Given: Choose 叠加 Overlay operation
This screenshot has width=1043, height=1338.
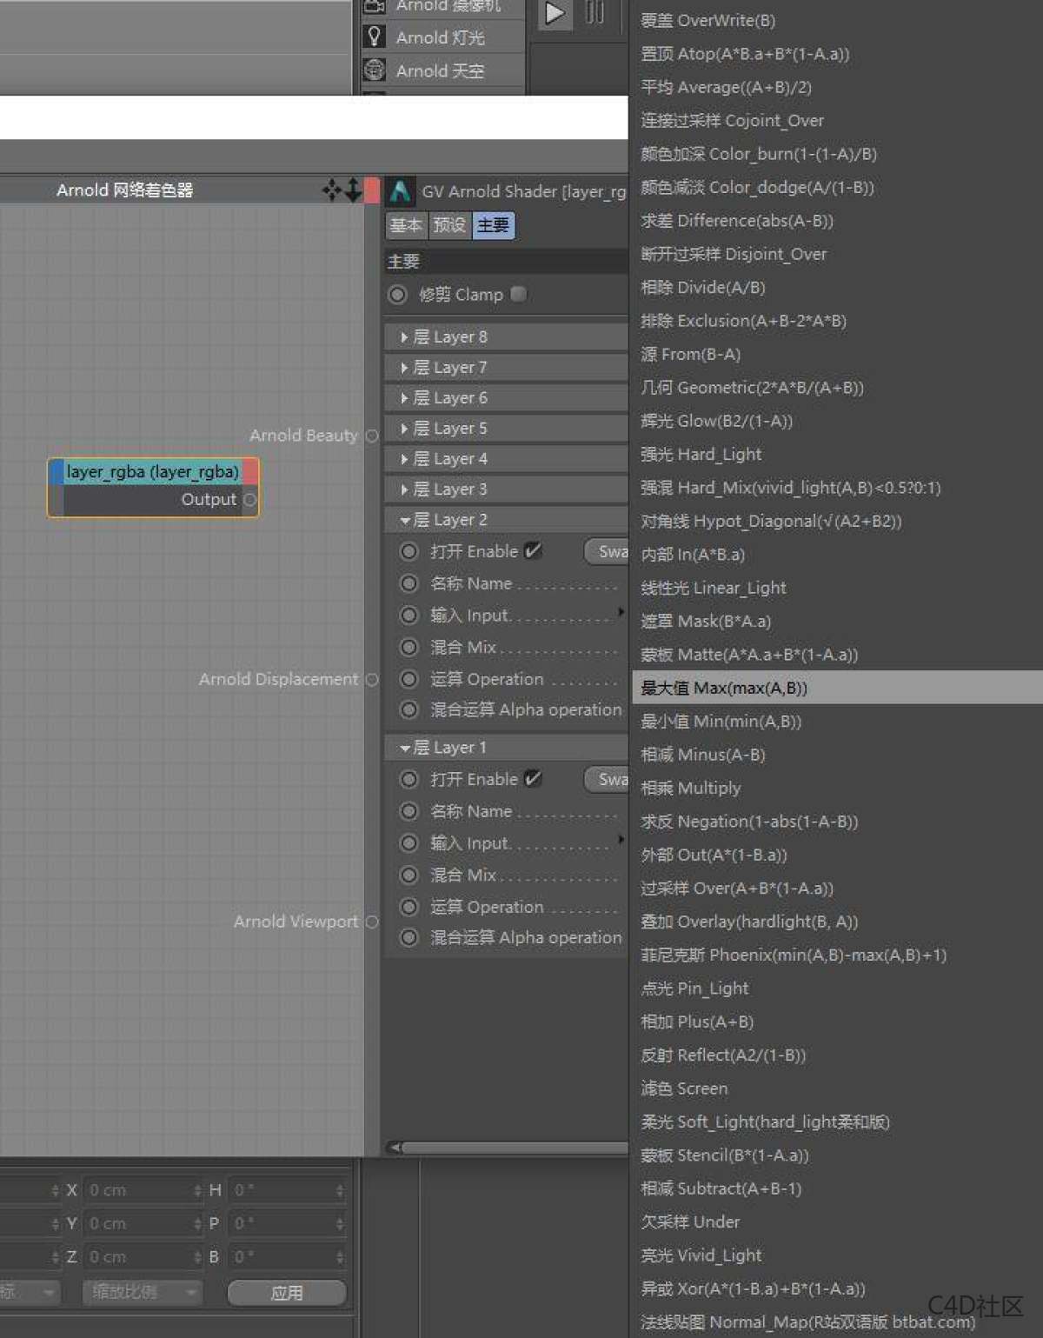Looking at the screenshot, I should coord(835,922).
